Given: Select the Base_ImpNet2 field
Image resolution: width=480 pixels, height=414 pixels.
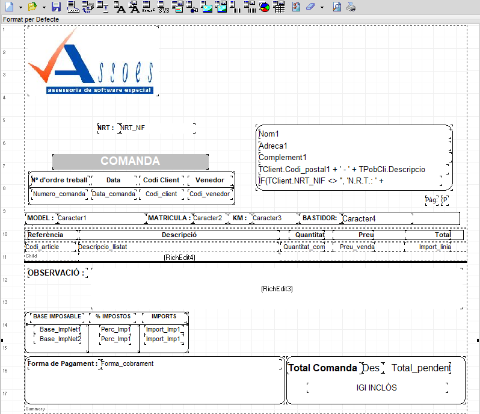Looking at the screenshot, I should tap(58, 339).
